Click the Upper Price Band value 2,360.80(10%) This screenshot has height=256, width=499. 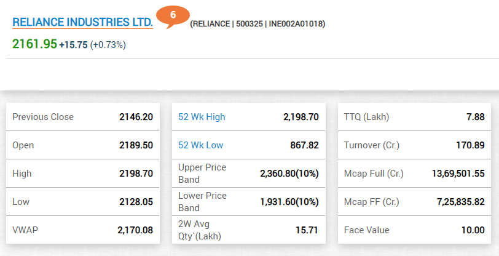click(x=289, y=174)
